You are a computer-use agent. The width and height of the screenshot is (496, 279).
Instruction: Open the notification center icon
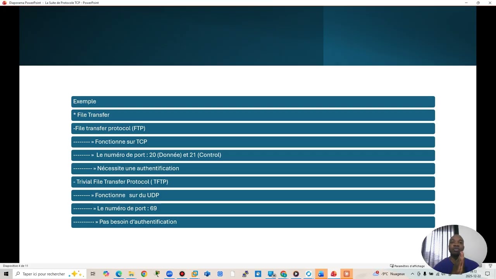click(x=487, y=274)
